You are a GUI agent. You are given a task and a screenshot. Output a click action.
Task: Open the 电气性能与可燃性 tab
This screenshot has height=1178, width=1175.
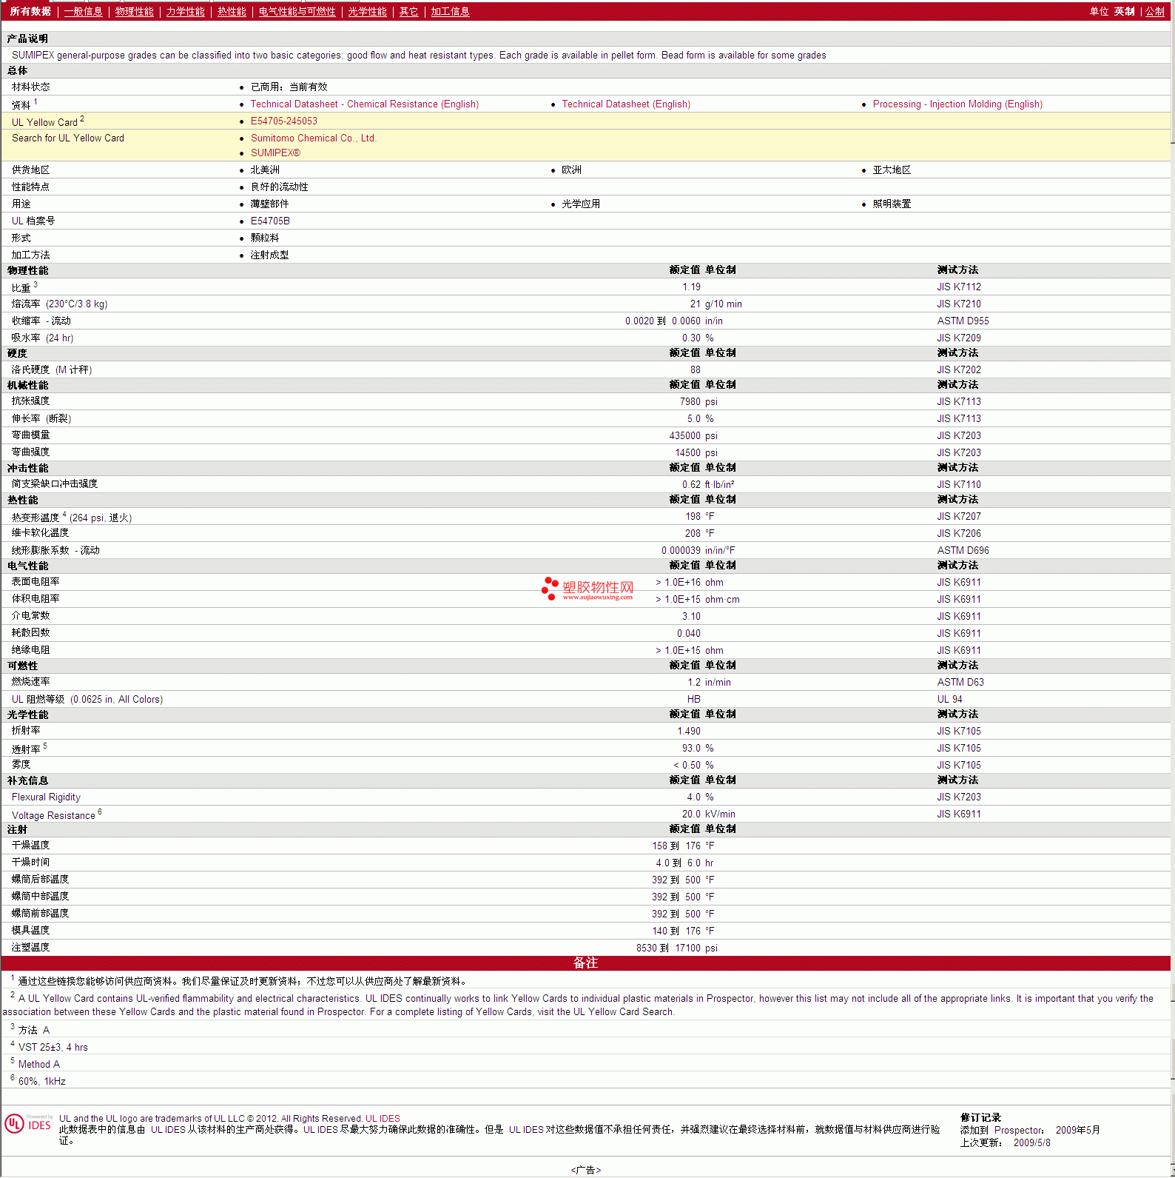[x=297, y=12]
